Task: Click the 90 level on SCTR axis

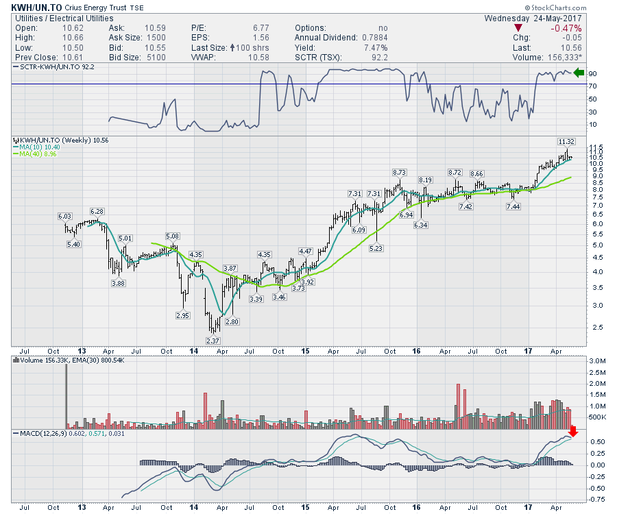Action: [592, 73]
